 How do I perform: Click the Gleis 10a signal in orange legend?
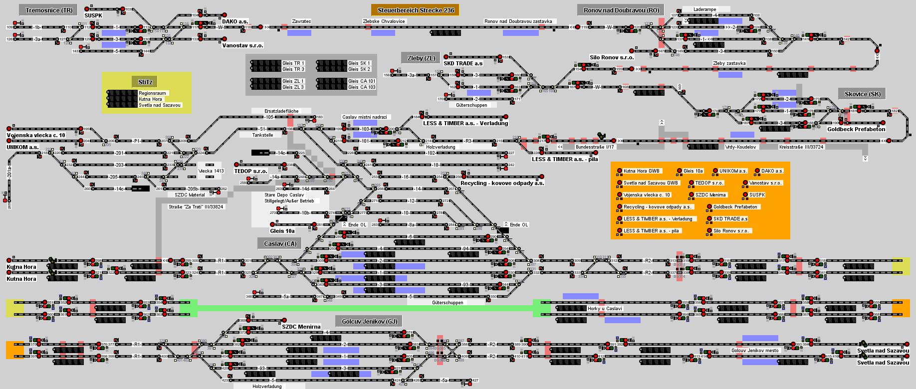click(x=680, y=171)
